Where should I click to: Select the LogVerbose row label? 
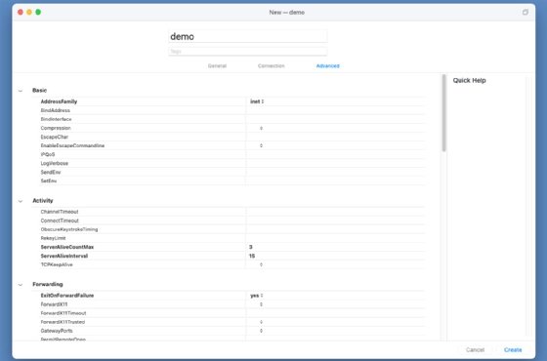click(55, 164)
